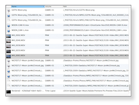The width and height of the screenshot is (139, 105).
Task: Click the Rendered preview file thumbnail
Action: click(x=9, y=92)
